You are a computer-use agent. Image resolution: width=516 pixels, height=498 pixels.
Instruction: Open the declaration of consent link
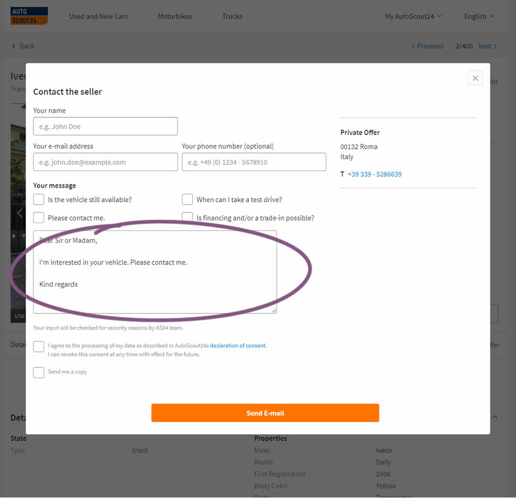pyautogui.click(x=238, y=346)
